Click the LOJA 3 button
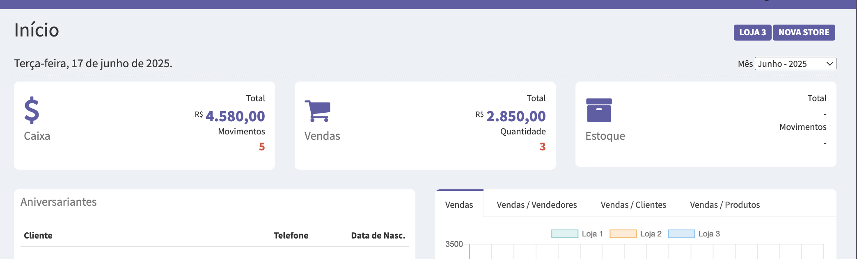Screen dimensions: 857x259 tap(752, 32)
